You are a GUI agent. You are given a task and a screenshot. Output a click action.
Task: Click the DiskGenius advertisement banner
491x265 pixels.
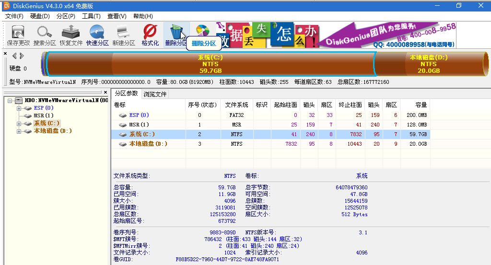[x=336, y=35]
